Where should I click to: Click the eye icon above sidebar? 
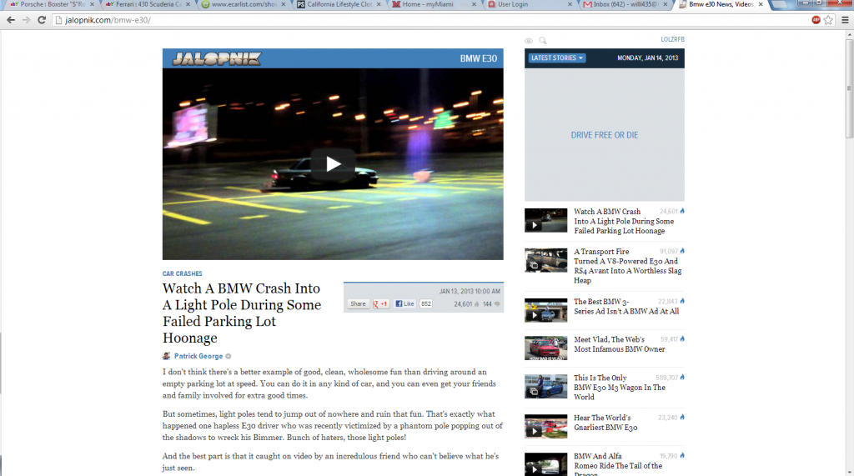click(x=528, y=40)
